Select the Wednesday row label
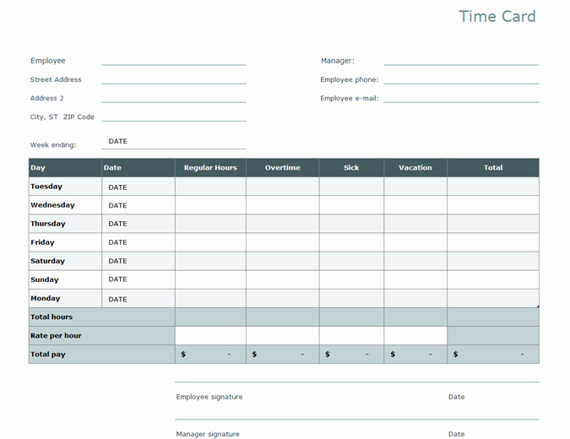Image resolution: width=570 pixels, height=439 pixels. pos(65,205)
